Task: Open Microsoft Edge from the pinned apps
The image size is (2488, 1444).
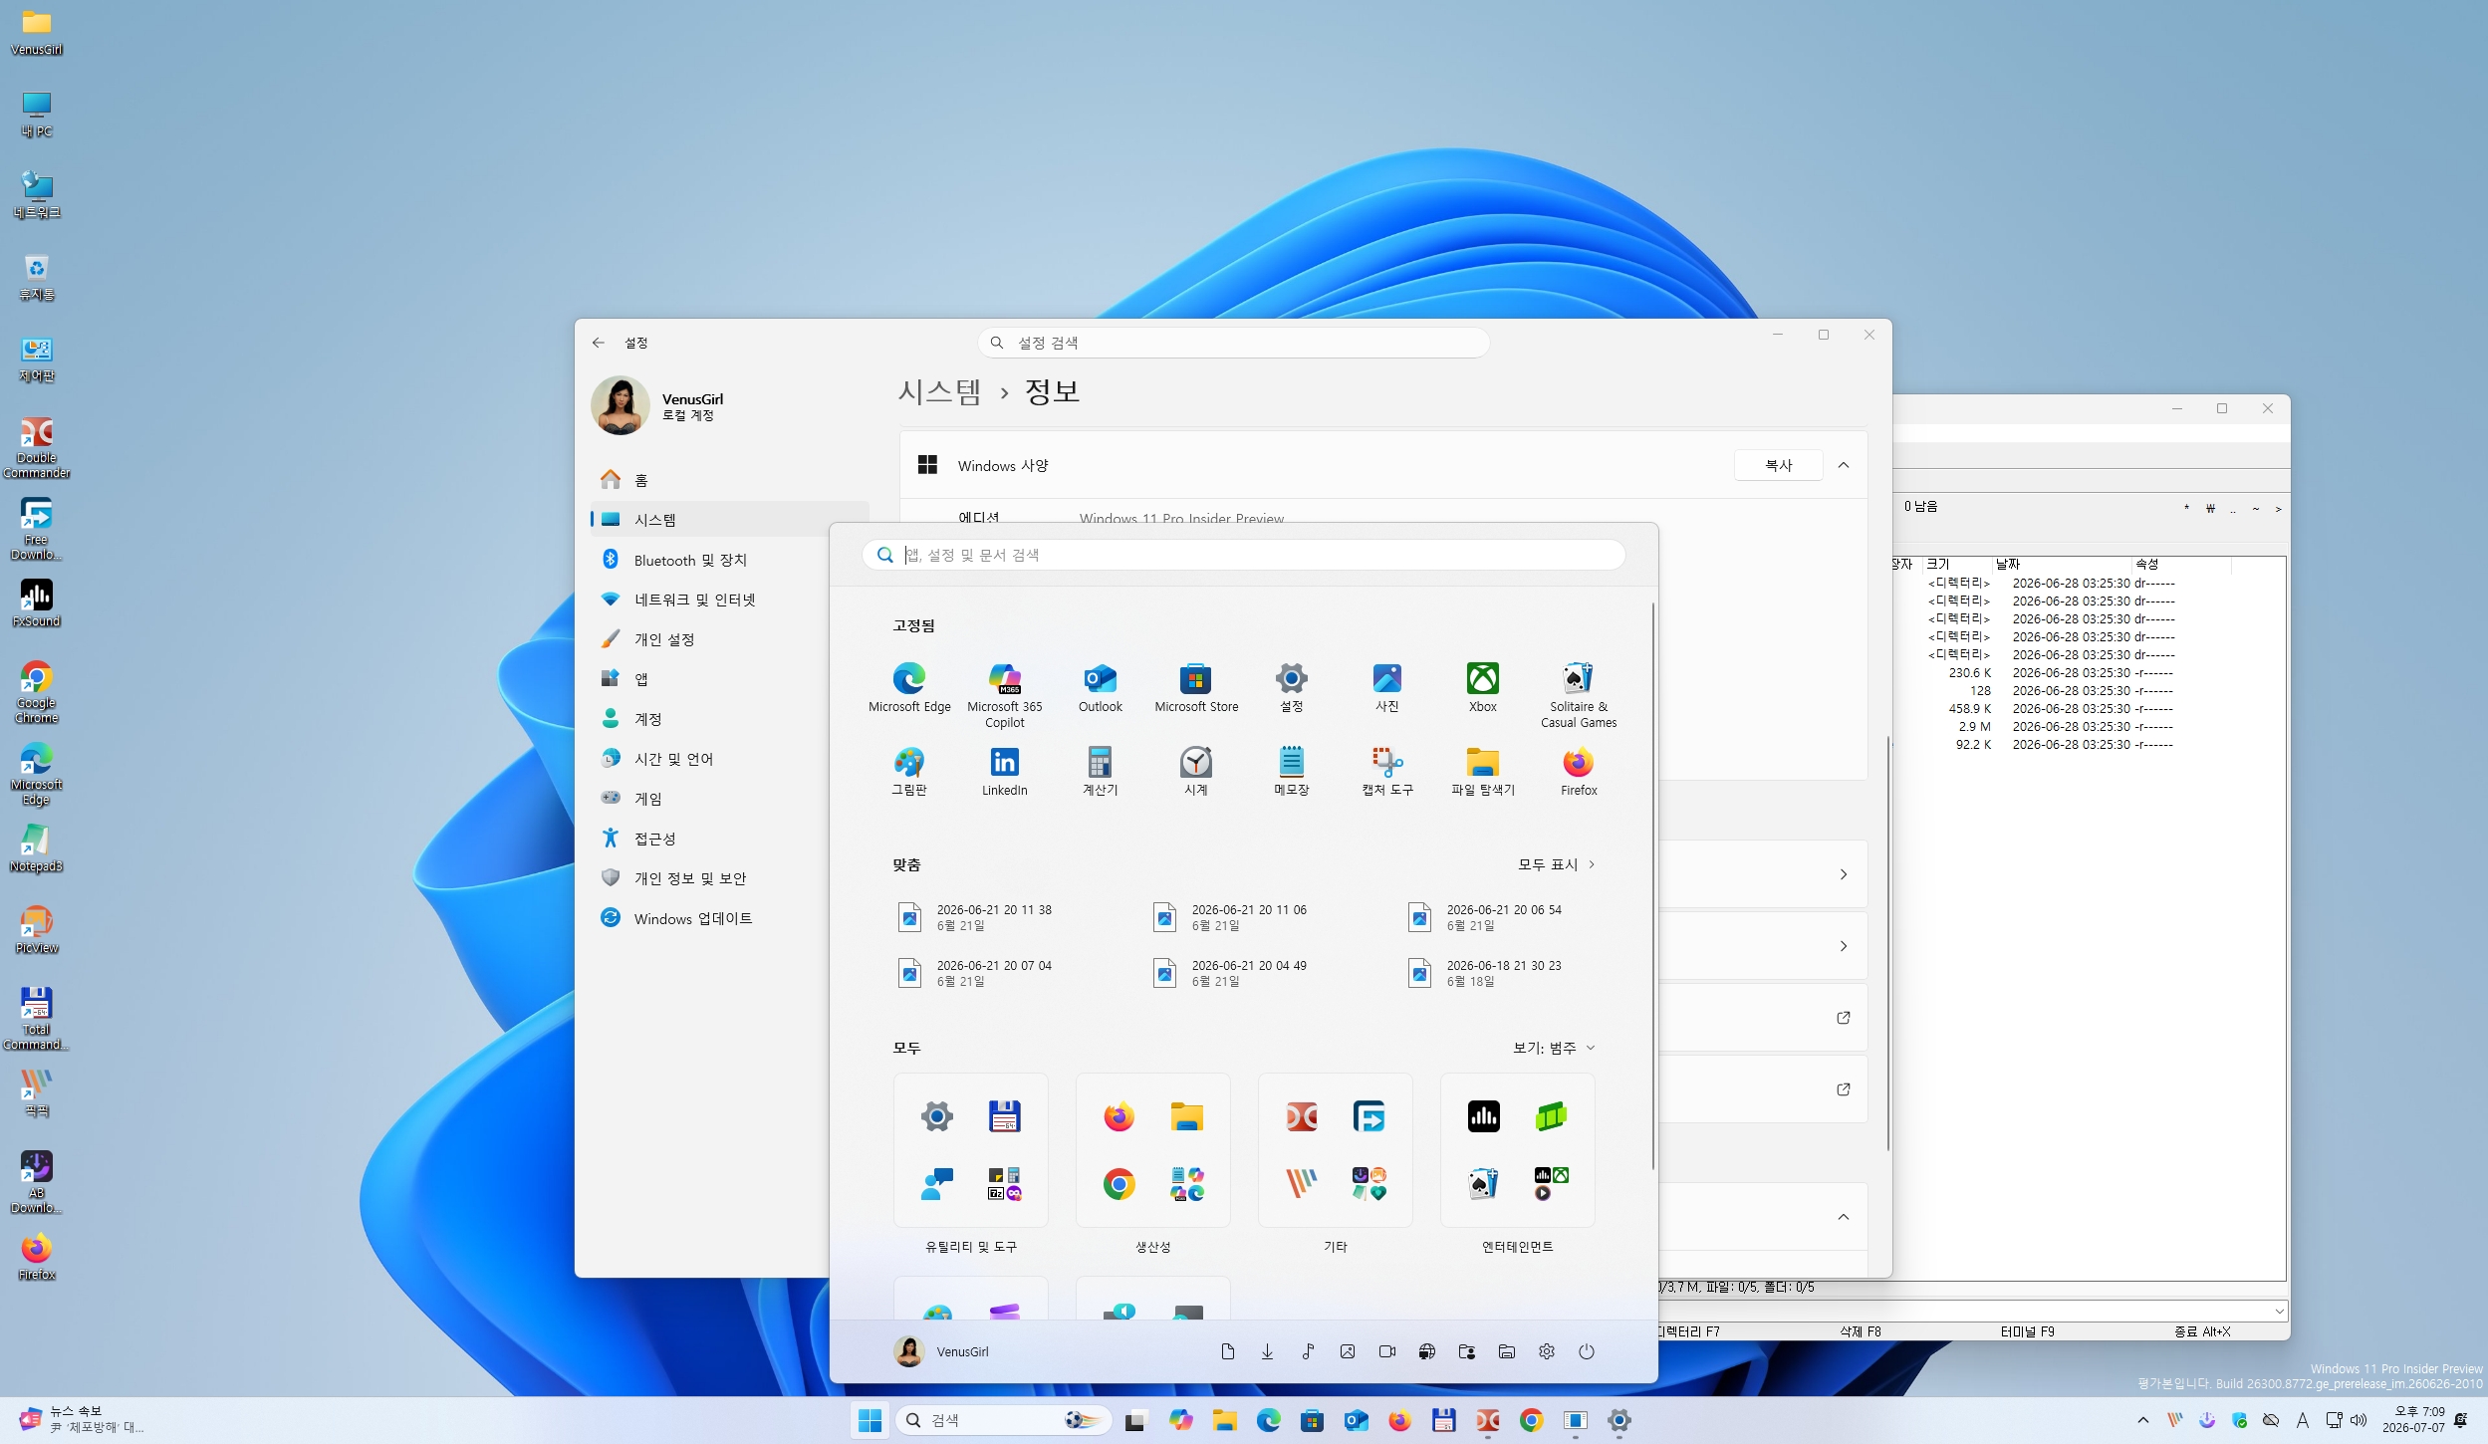Action: (909, 688)
